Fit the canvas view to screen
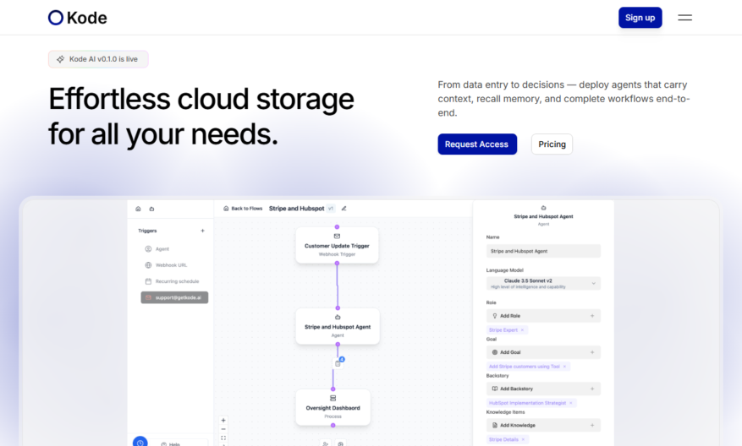Image resolution: width=742 pixels, height=446 pixels. tap(223, 438)
